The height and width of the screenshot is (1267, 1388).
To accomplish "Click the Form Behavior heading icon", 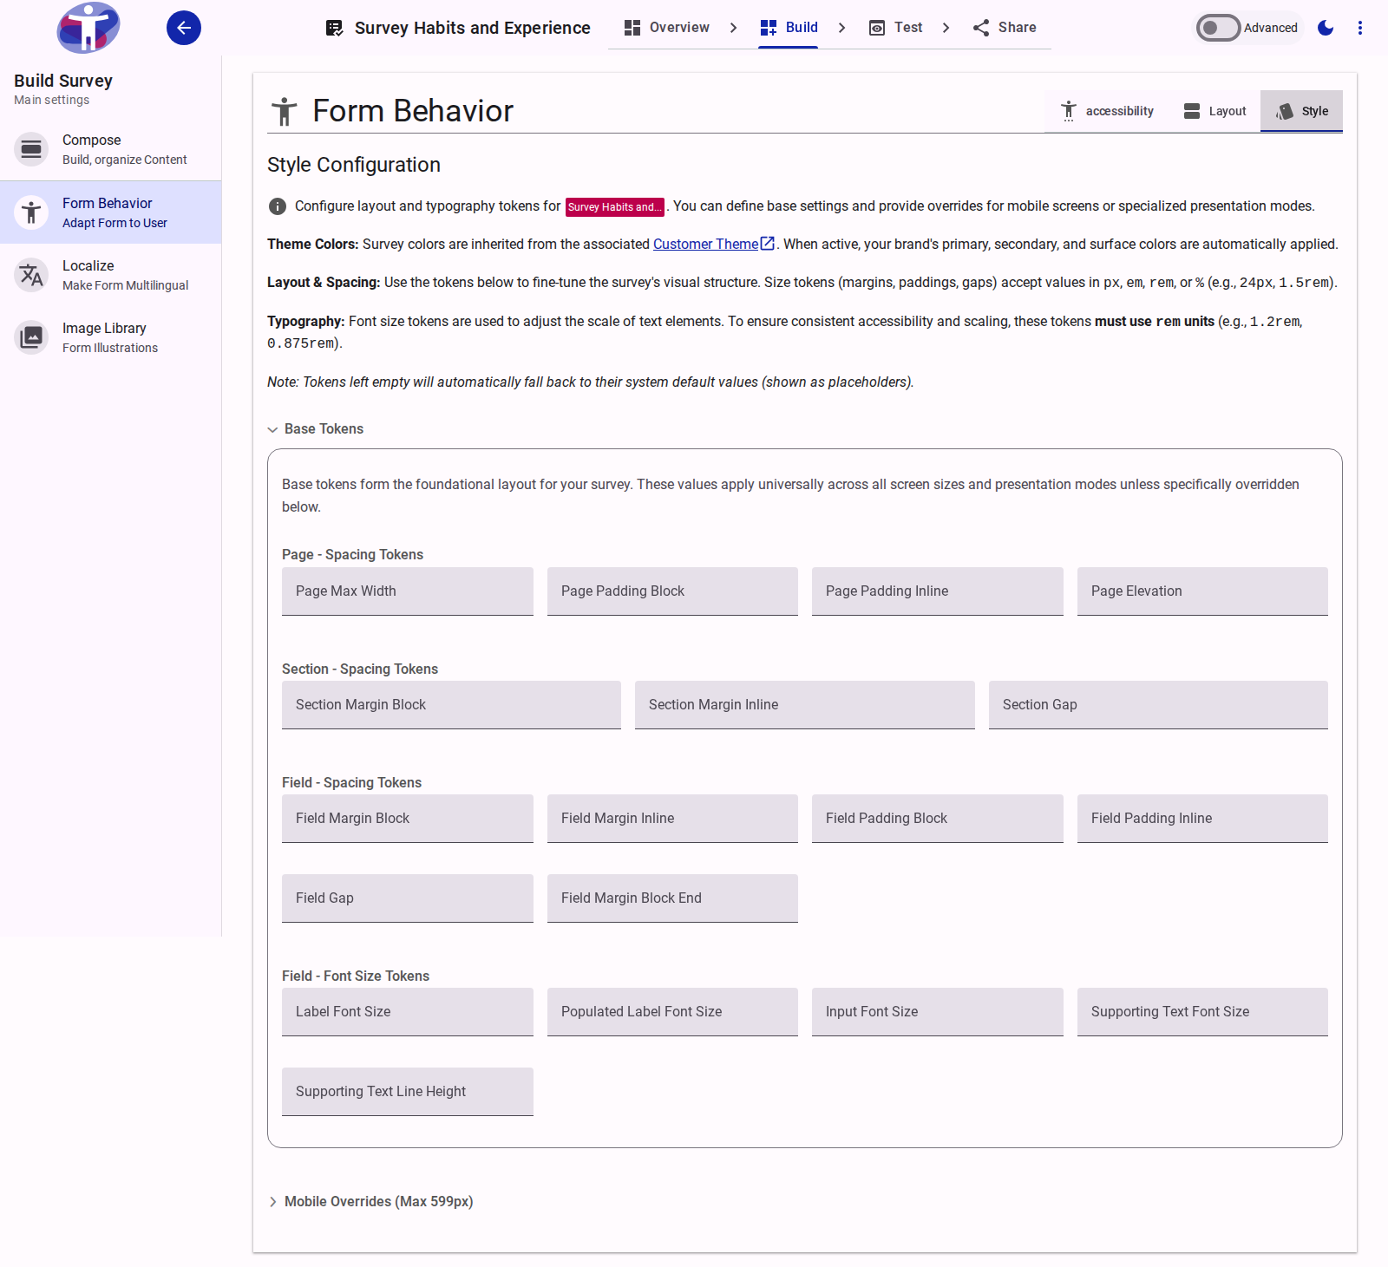I will [x=284, y=112].
